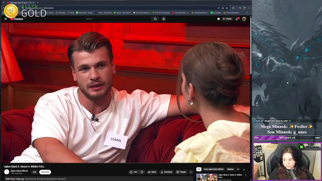
Task: Open Stream - Kick Dashboard bookmark
Action: pos(123,13)
